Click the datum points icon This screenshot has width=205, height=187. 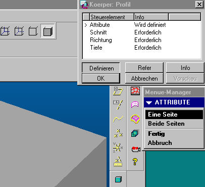pos(118,133)
